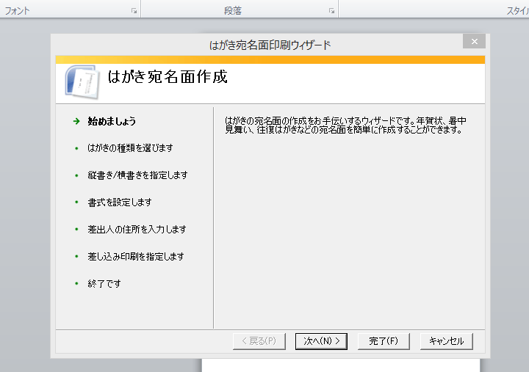529x372 pixels.
Task: Click the はがき宛名面作成 heading
Action: coord(168,77)
